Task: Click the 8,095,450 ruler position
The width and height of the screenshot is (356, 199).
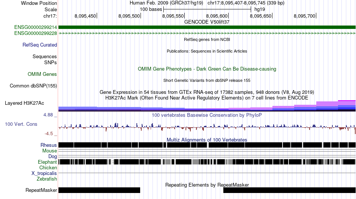Action: coord(85,16)
